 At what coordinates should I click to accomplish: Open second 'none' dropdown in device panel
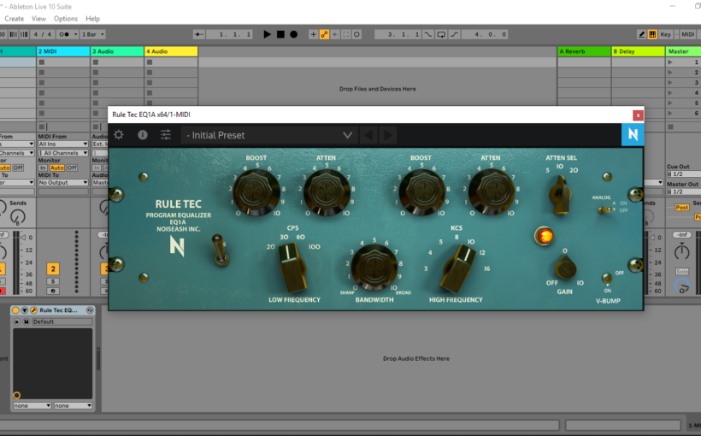(x=73, y=405)
